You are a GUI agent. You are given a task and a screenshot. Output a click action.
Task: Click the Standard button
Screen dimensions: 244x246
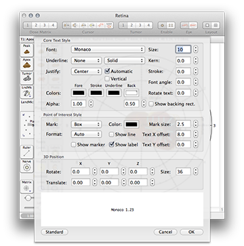[54, 232]
